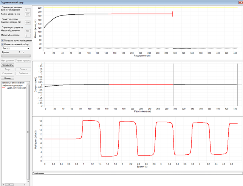Click the 'Нач. условия' button

tap(8, 60)
